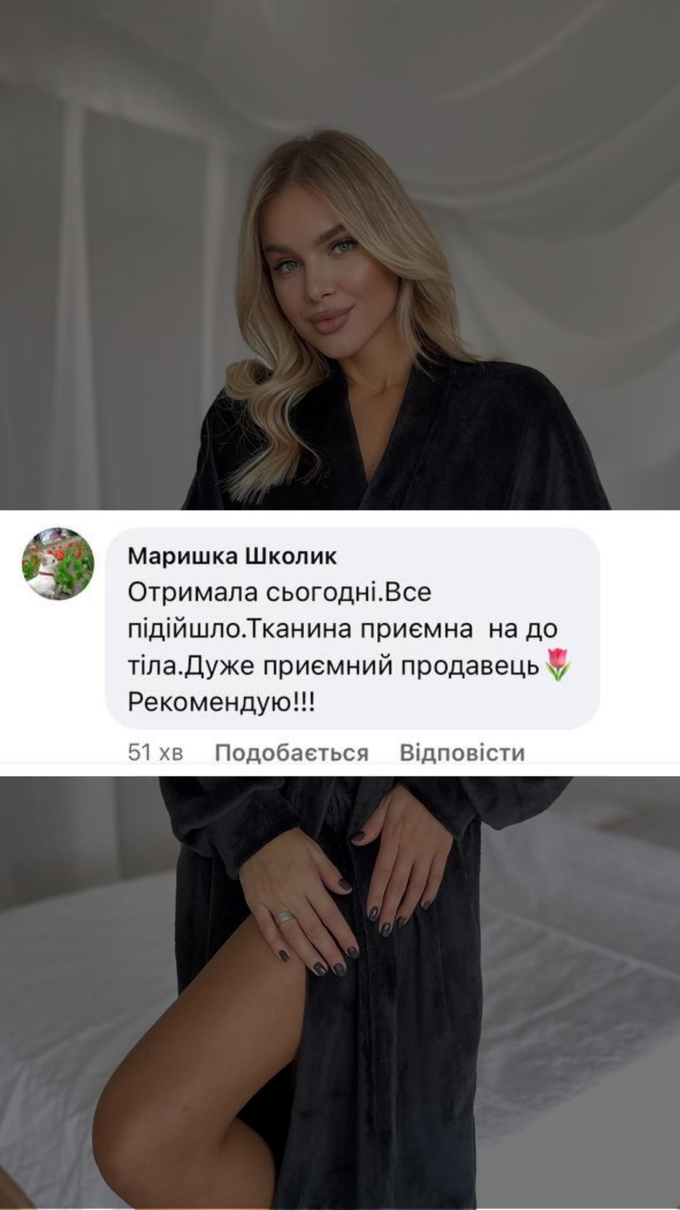
Task: Tap the line тіла.Дуже приємний продавець
Action: pyautogui.click(x=334, y=666)
